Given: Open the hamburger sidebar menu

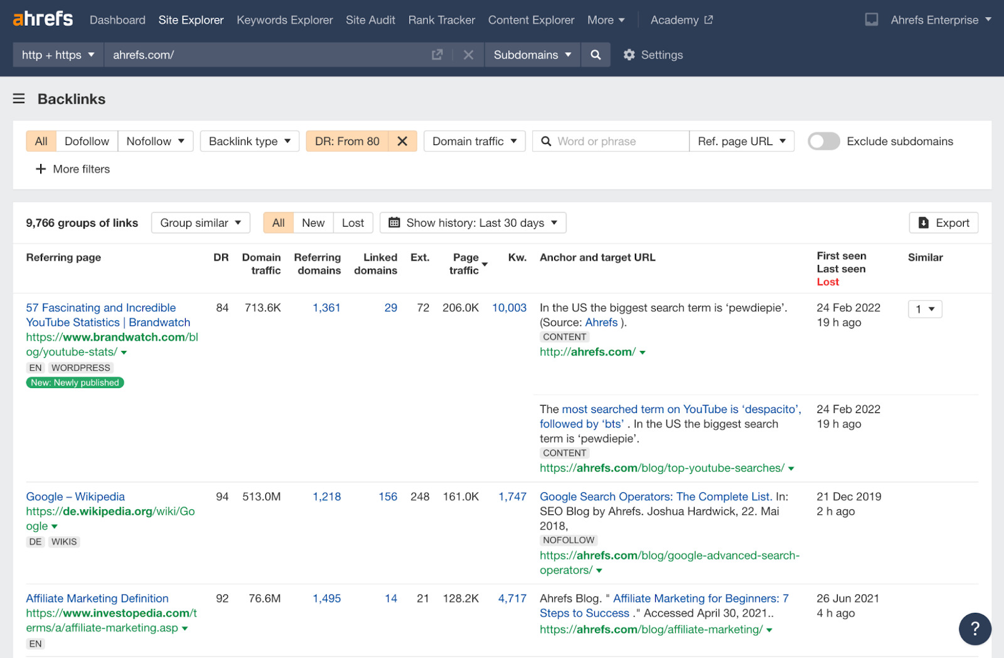Looking at the screenshot, I should [x=19, y=99].
